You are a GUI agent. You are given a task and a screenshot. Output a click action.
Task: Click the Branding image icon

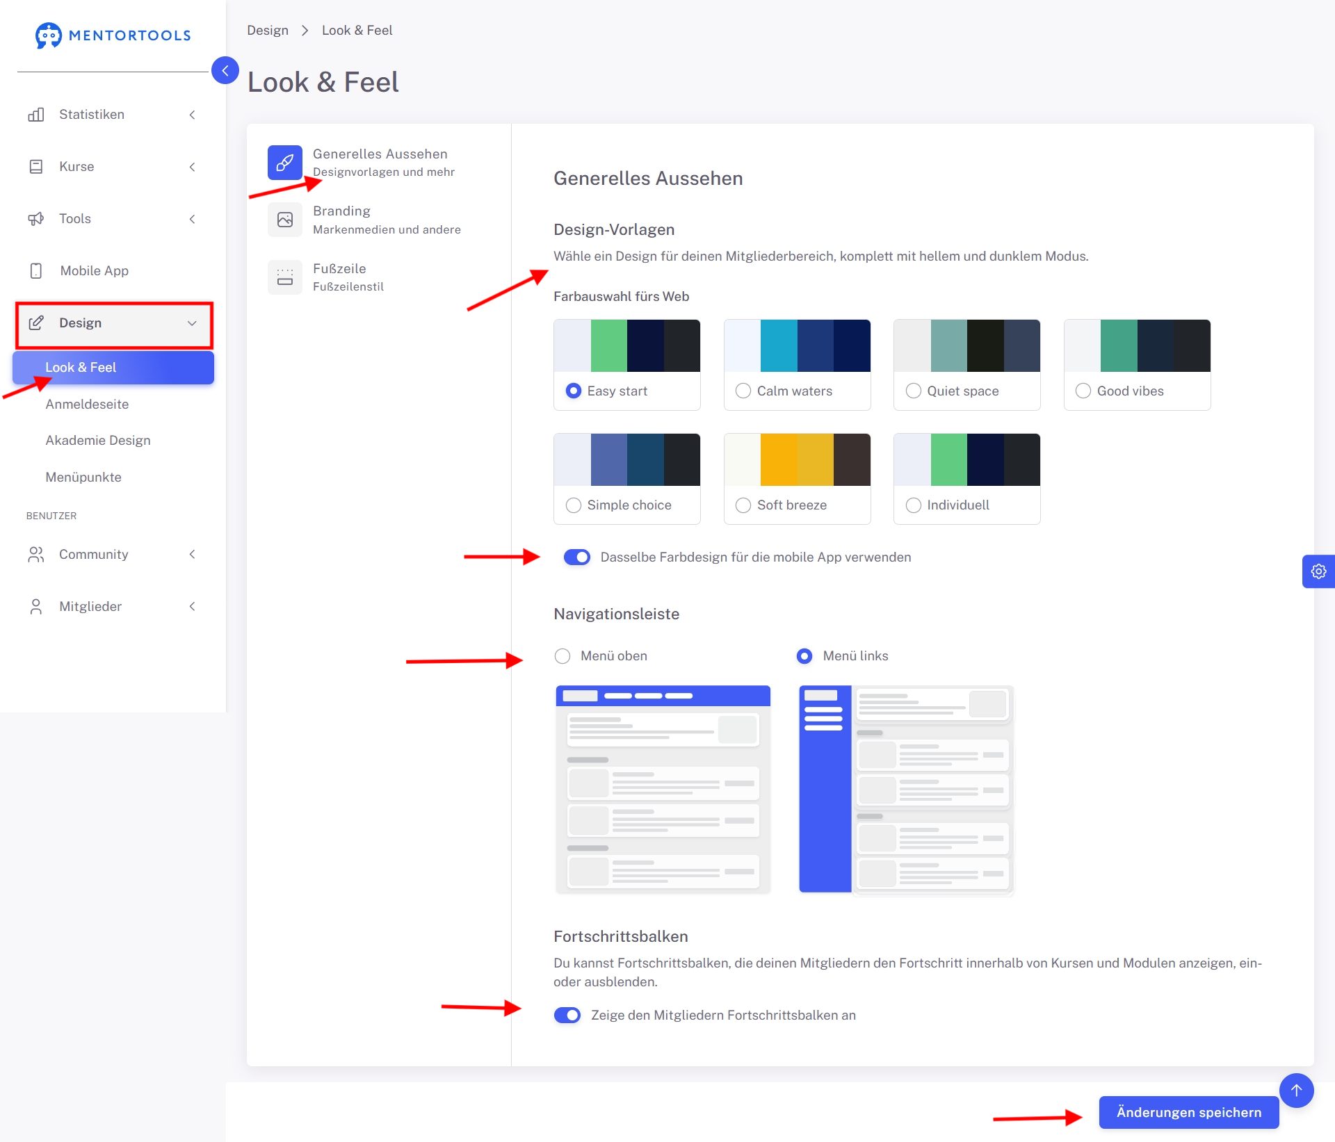pyautogui.click(x=285, y=220)
